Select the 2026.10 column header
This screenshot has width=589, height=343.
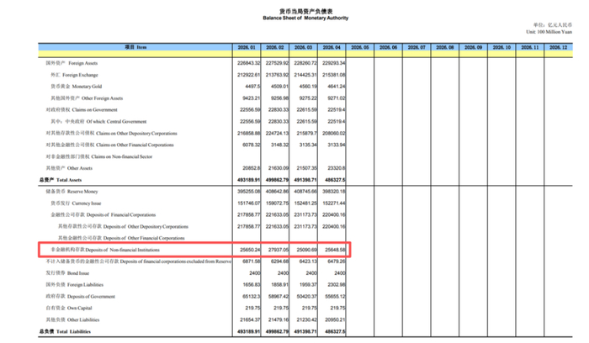pos(501,47)
